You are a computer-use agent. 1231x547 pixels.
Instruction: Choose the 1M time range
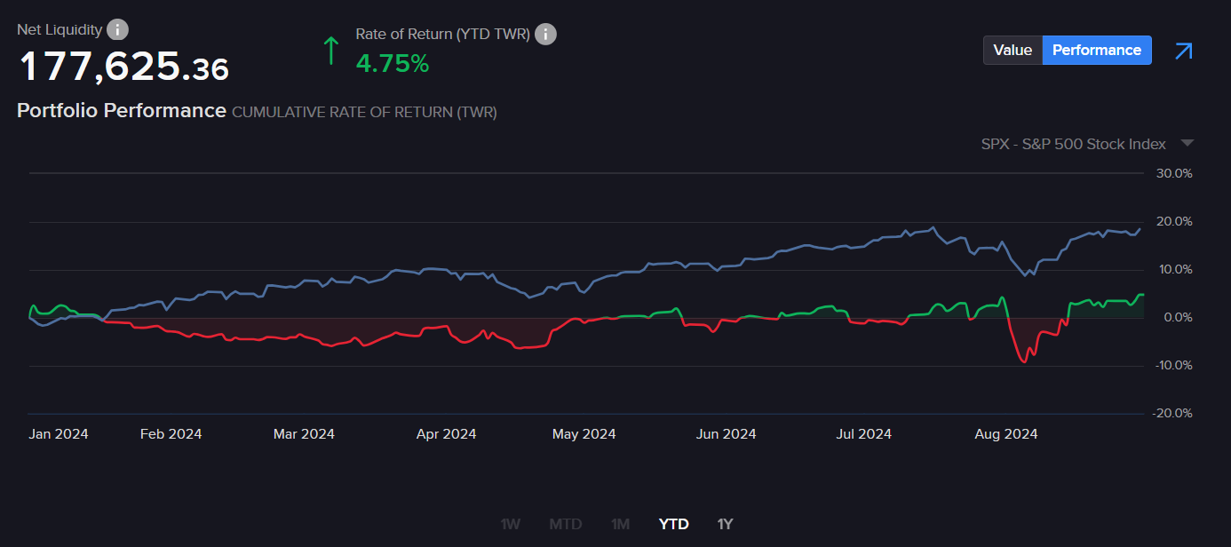click(620, 524)
